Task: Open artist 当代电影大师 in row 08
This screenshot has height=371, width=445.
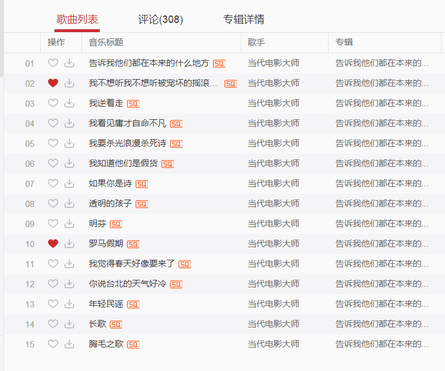Action: click(274, 204)
